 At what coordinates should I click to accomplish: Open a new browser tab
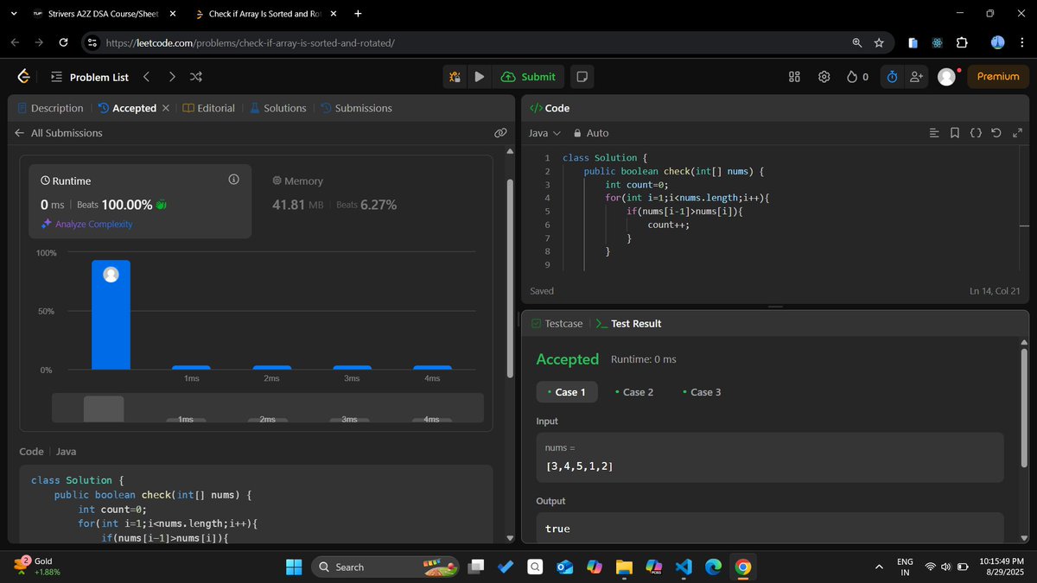tap(358, 14)
